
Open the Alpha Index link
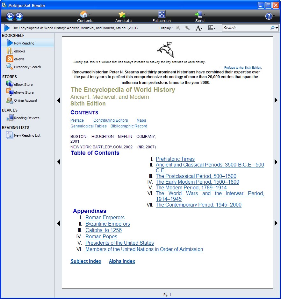pyautogui.click(x=122, y=261)
